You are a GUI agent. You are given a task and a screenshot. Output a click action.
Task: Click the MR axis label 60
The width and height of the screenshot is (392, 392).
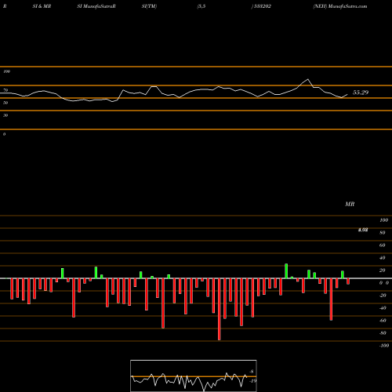(383, 245)
